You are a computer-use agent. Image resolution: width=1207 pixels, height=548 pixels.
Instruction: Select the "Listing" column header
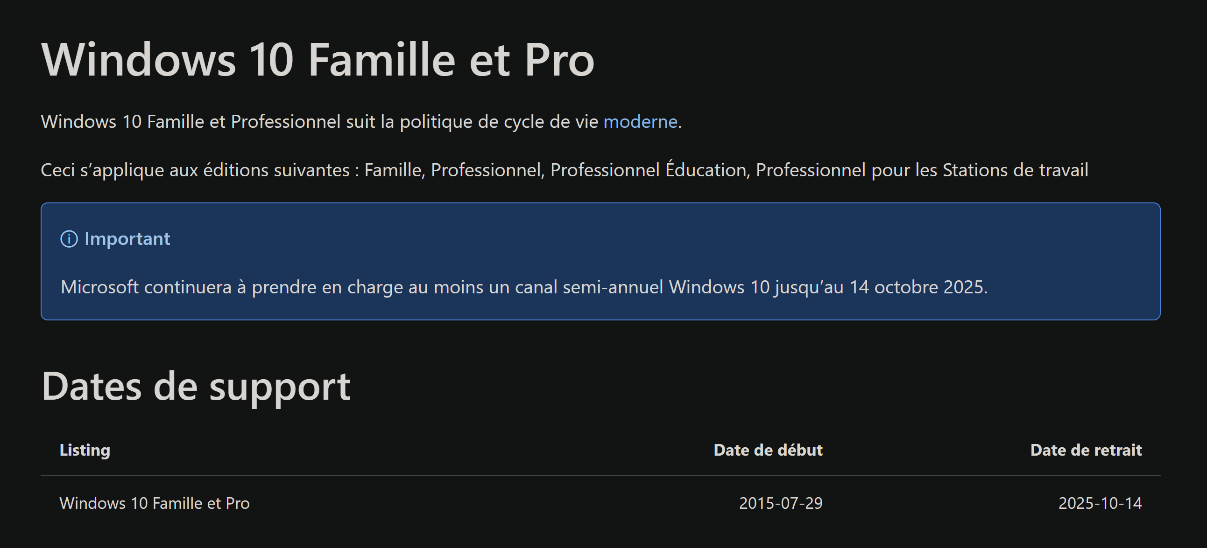(x=85, y=450)
